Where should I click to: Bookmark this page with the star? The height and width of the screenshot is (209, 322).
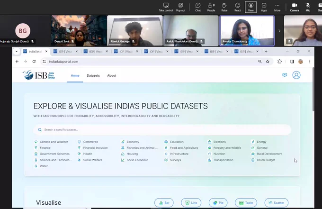[268, 62]
